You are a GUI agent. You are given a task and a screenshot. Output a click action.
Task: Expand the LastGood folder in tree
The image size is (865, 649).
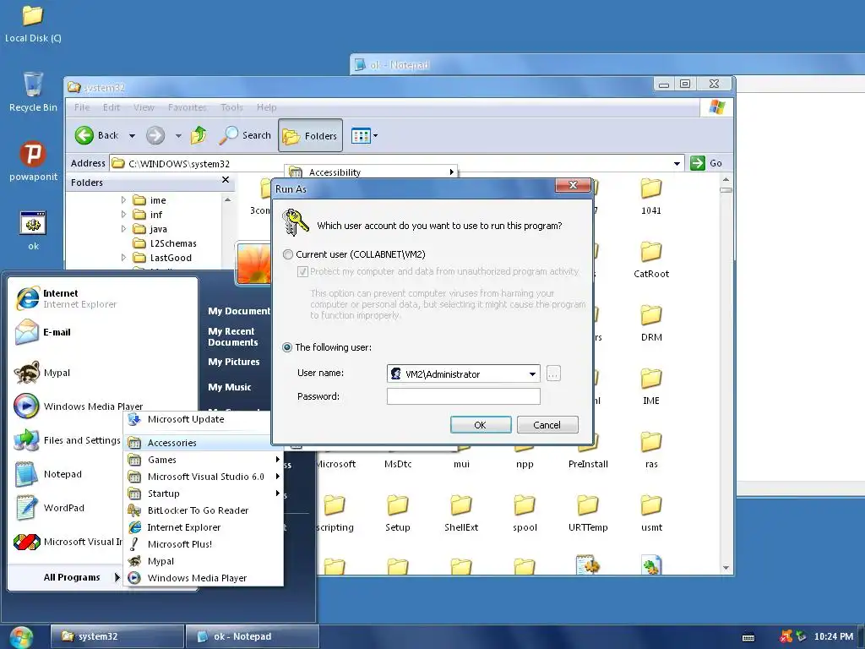pyautogui.click(x=123, y=257)
